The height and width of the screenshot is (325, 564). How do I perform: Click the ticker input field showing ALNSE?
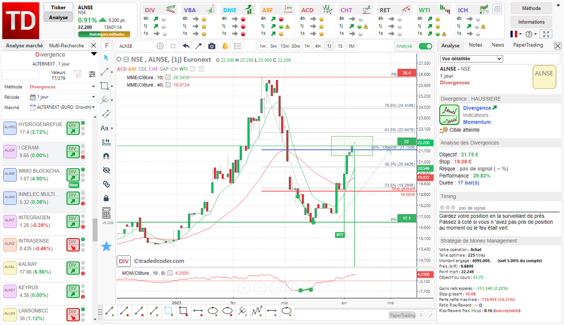pyautogui.click(x=135, y=46)
